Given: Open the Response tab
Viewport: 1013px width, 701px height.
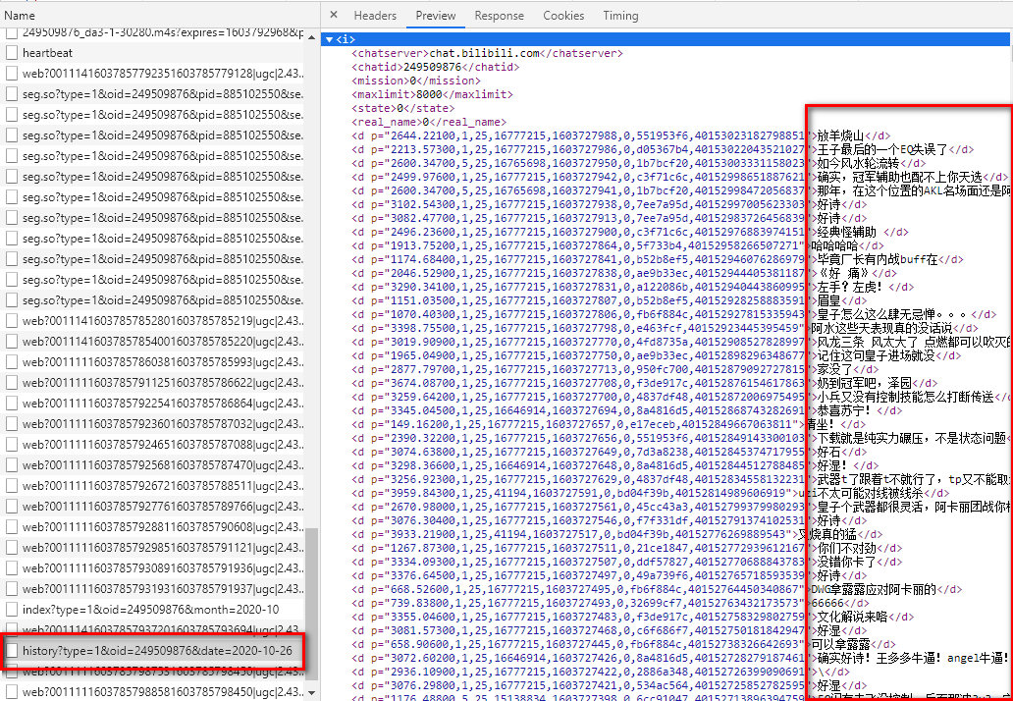Looking at the screenshot, I should [x=499, y=16].
